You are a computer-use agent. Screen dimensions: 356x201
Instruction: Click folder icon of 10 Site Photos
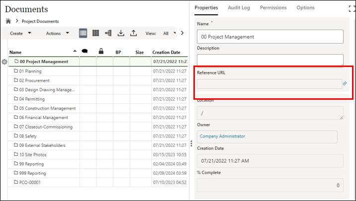pos(16,154)
